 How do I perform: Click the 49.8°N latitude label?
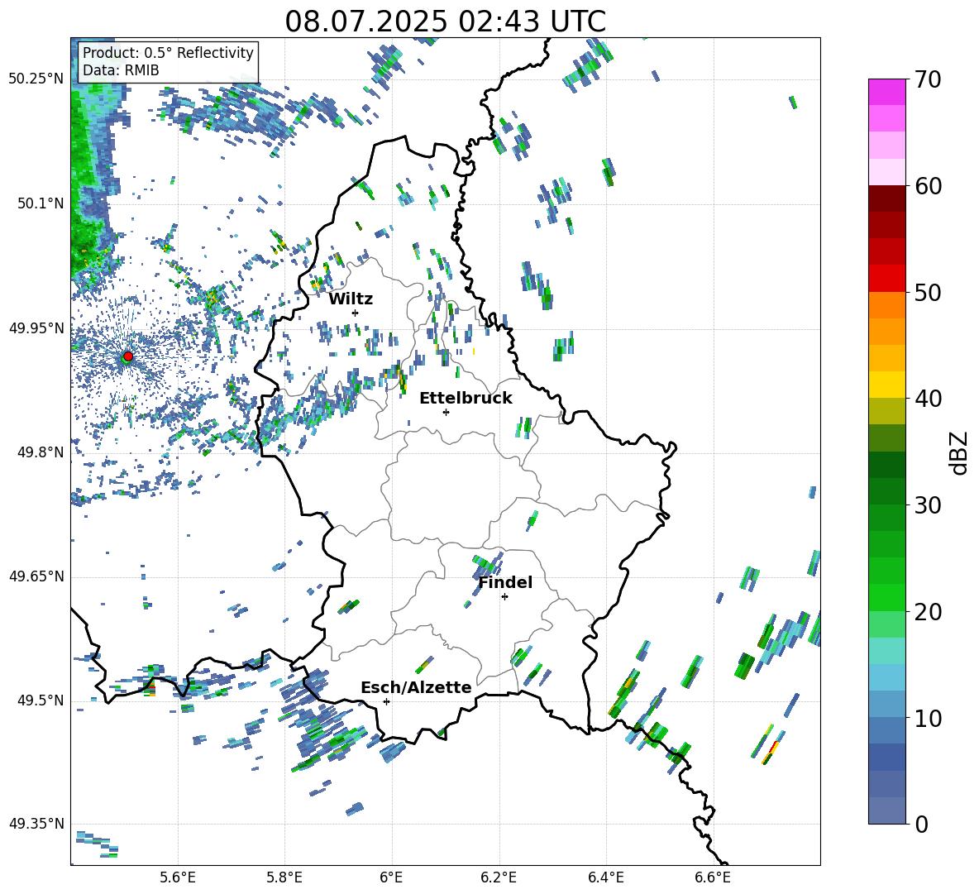tap(41, 452)
